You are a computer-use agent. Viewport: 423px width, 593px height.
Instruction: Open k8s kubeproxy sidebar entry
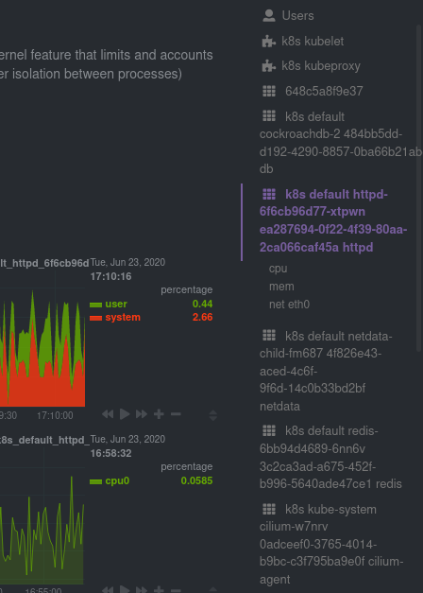[311, 66]
